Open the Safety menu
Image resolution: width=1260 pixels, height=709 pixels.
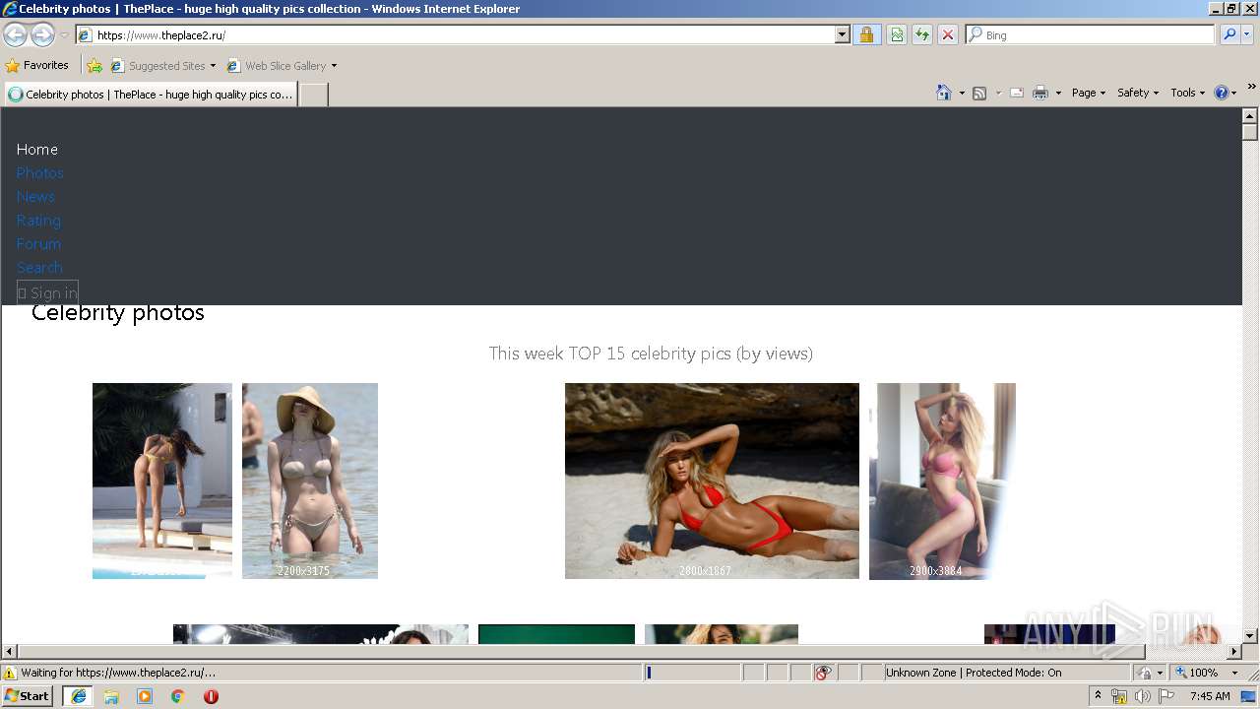(1137, 93)
